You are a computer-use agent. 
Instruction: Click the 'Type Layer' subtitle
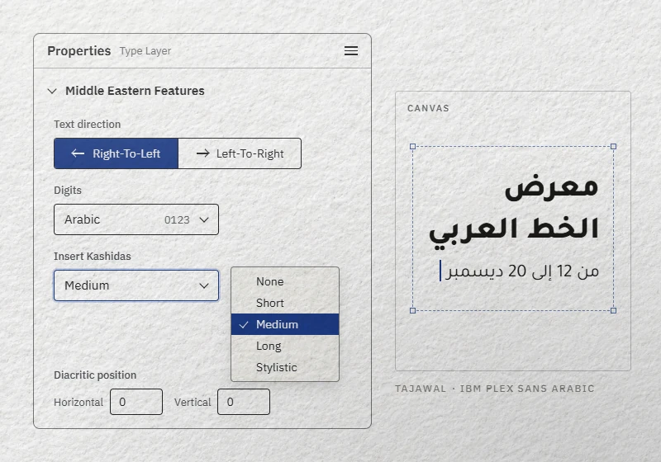pyautogui.click(x=145, y=51)
